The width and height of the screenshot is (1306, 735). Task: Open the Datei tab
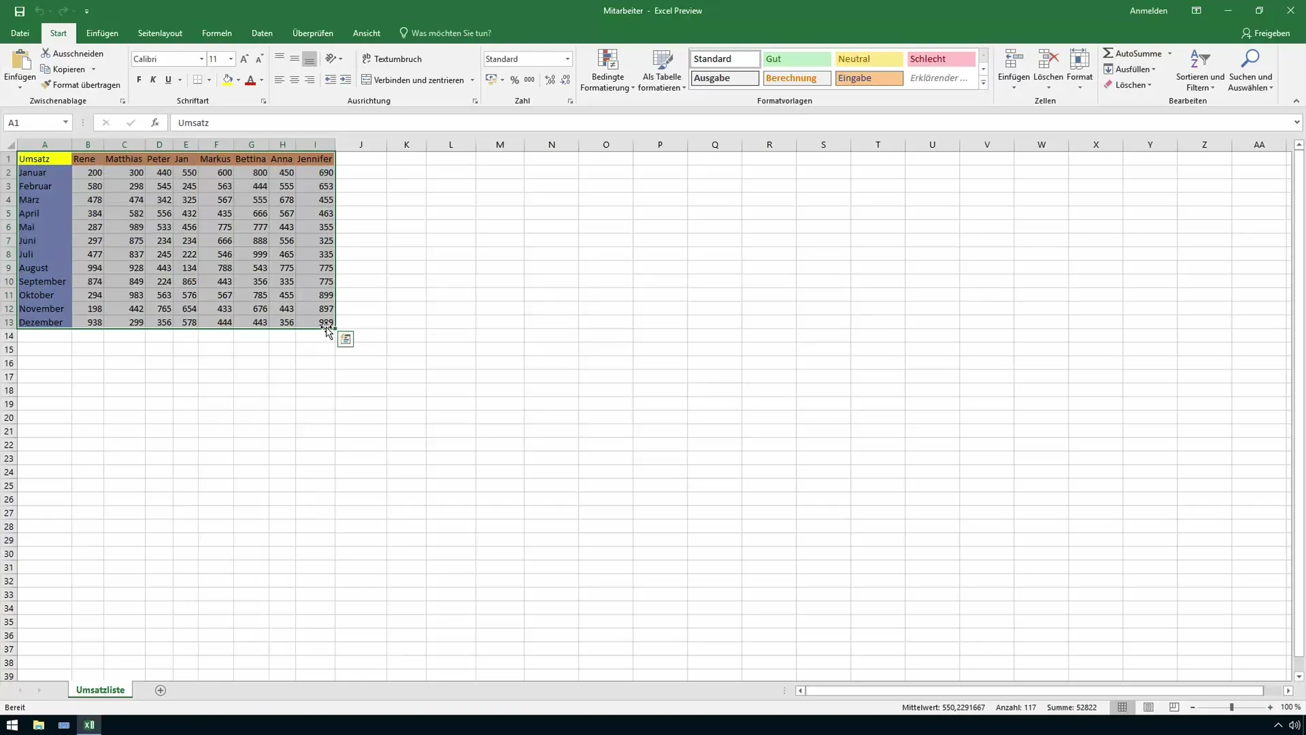20,33
